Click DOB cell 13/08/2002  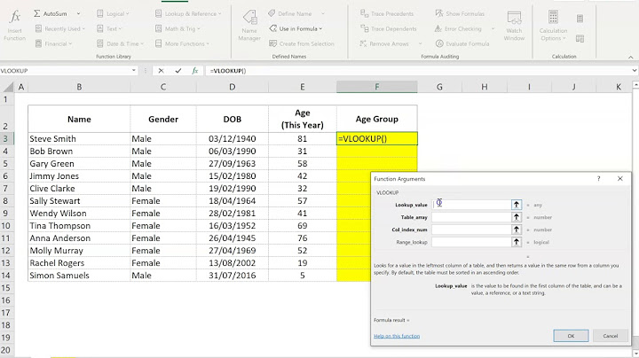click(233, 263)
